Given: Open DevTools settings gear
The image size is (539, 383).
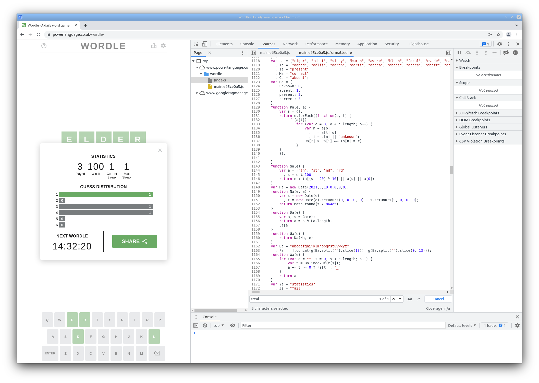Looking at the screenshot, I should (499, 44).
